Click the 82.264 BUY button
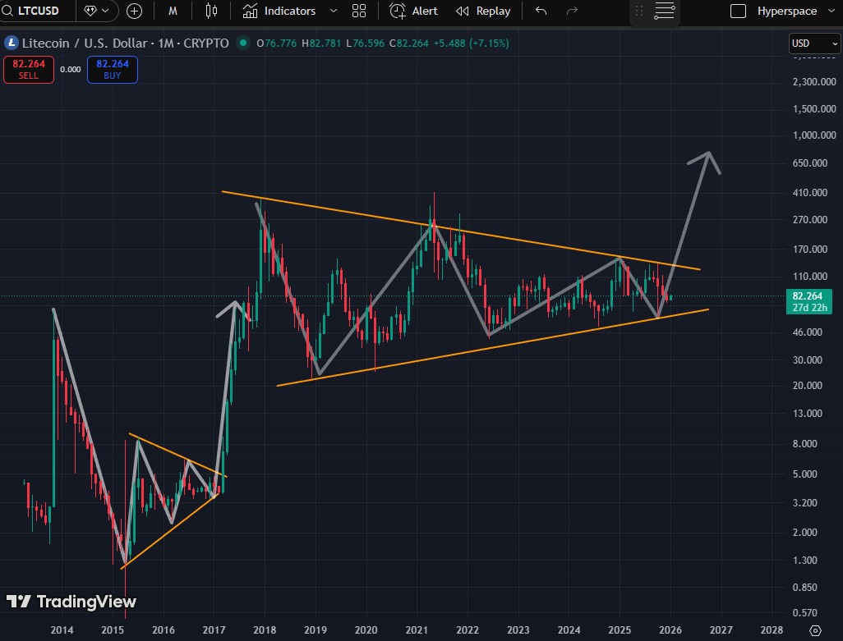The height and width of the screenshot is (641, 843). point(113,69)
